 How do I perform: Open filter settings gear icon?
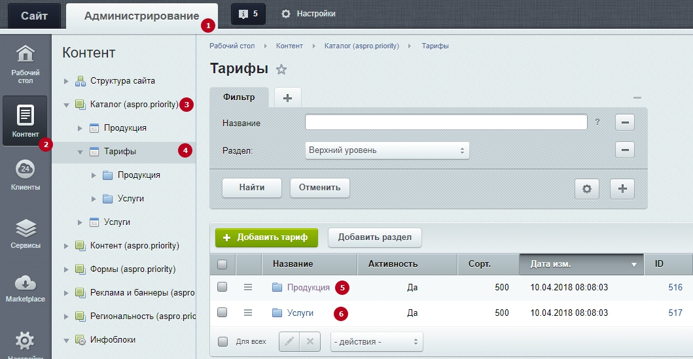[x=586, y=189]
